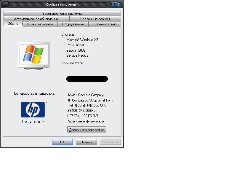This screenshot has height=177, width=237.
Task: Click the round blue close button in title bar
Action: point(119,4)
